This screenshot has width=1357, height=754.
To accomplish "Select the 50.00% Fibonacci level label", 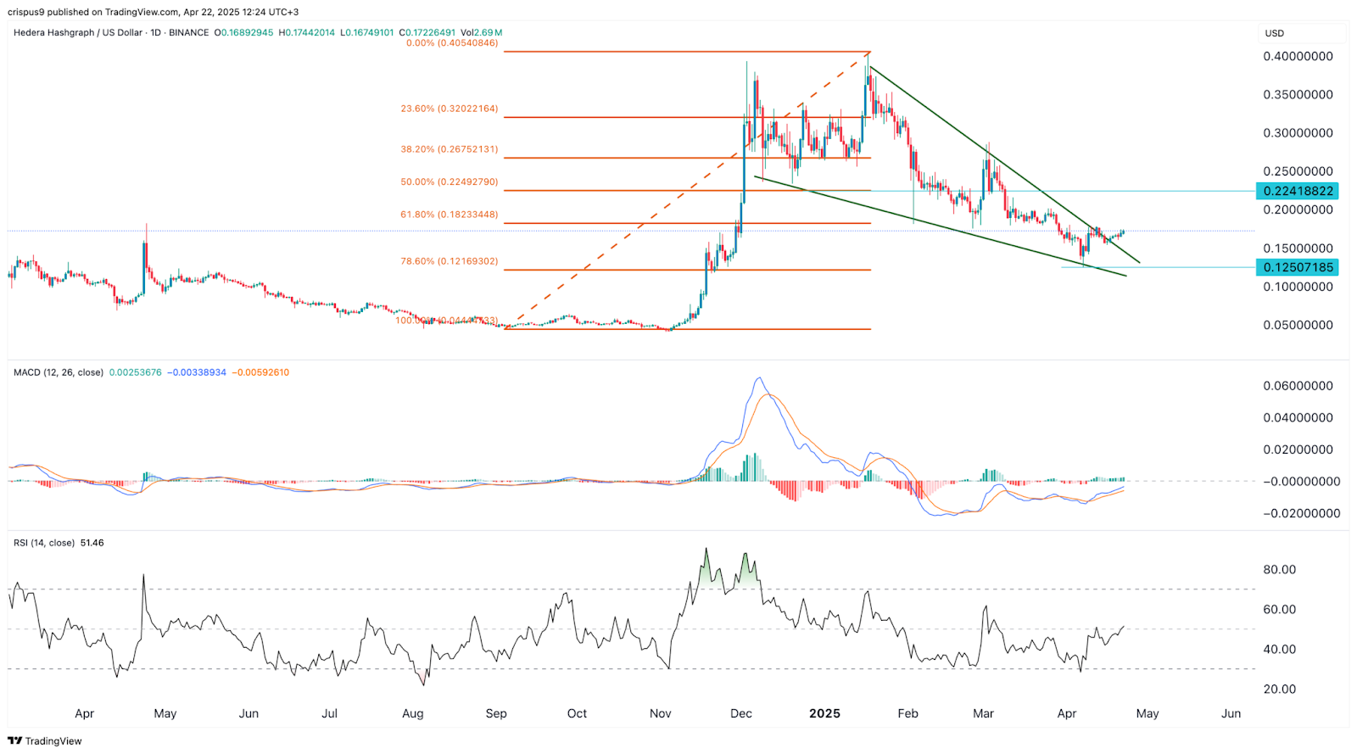I will 449,182.
